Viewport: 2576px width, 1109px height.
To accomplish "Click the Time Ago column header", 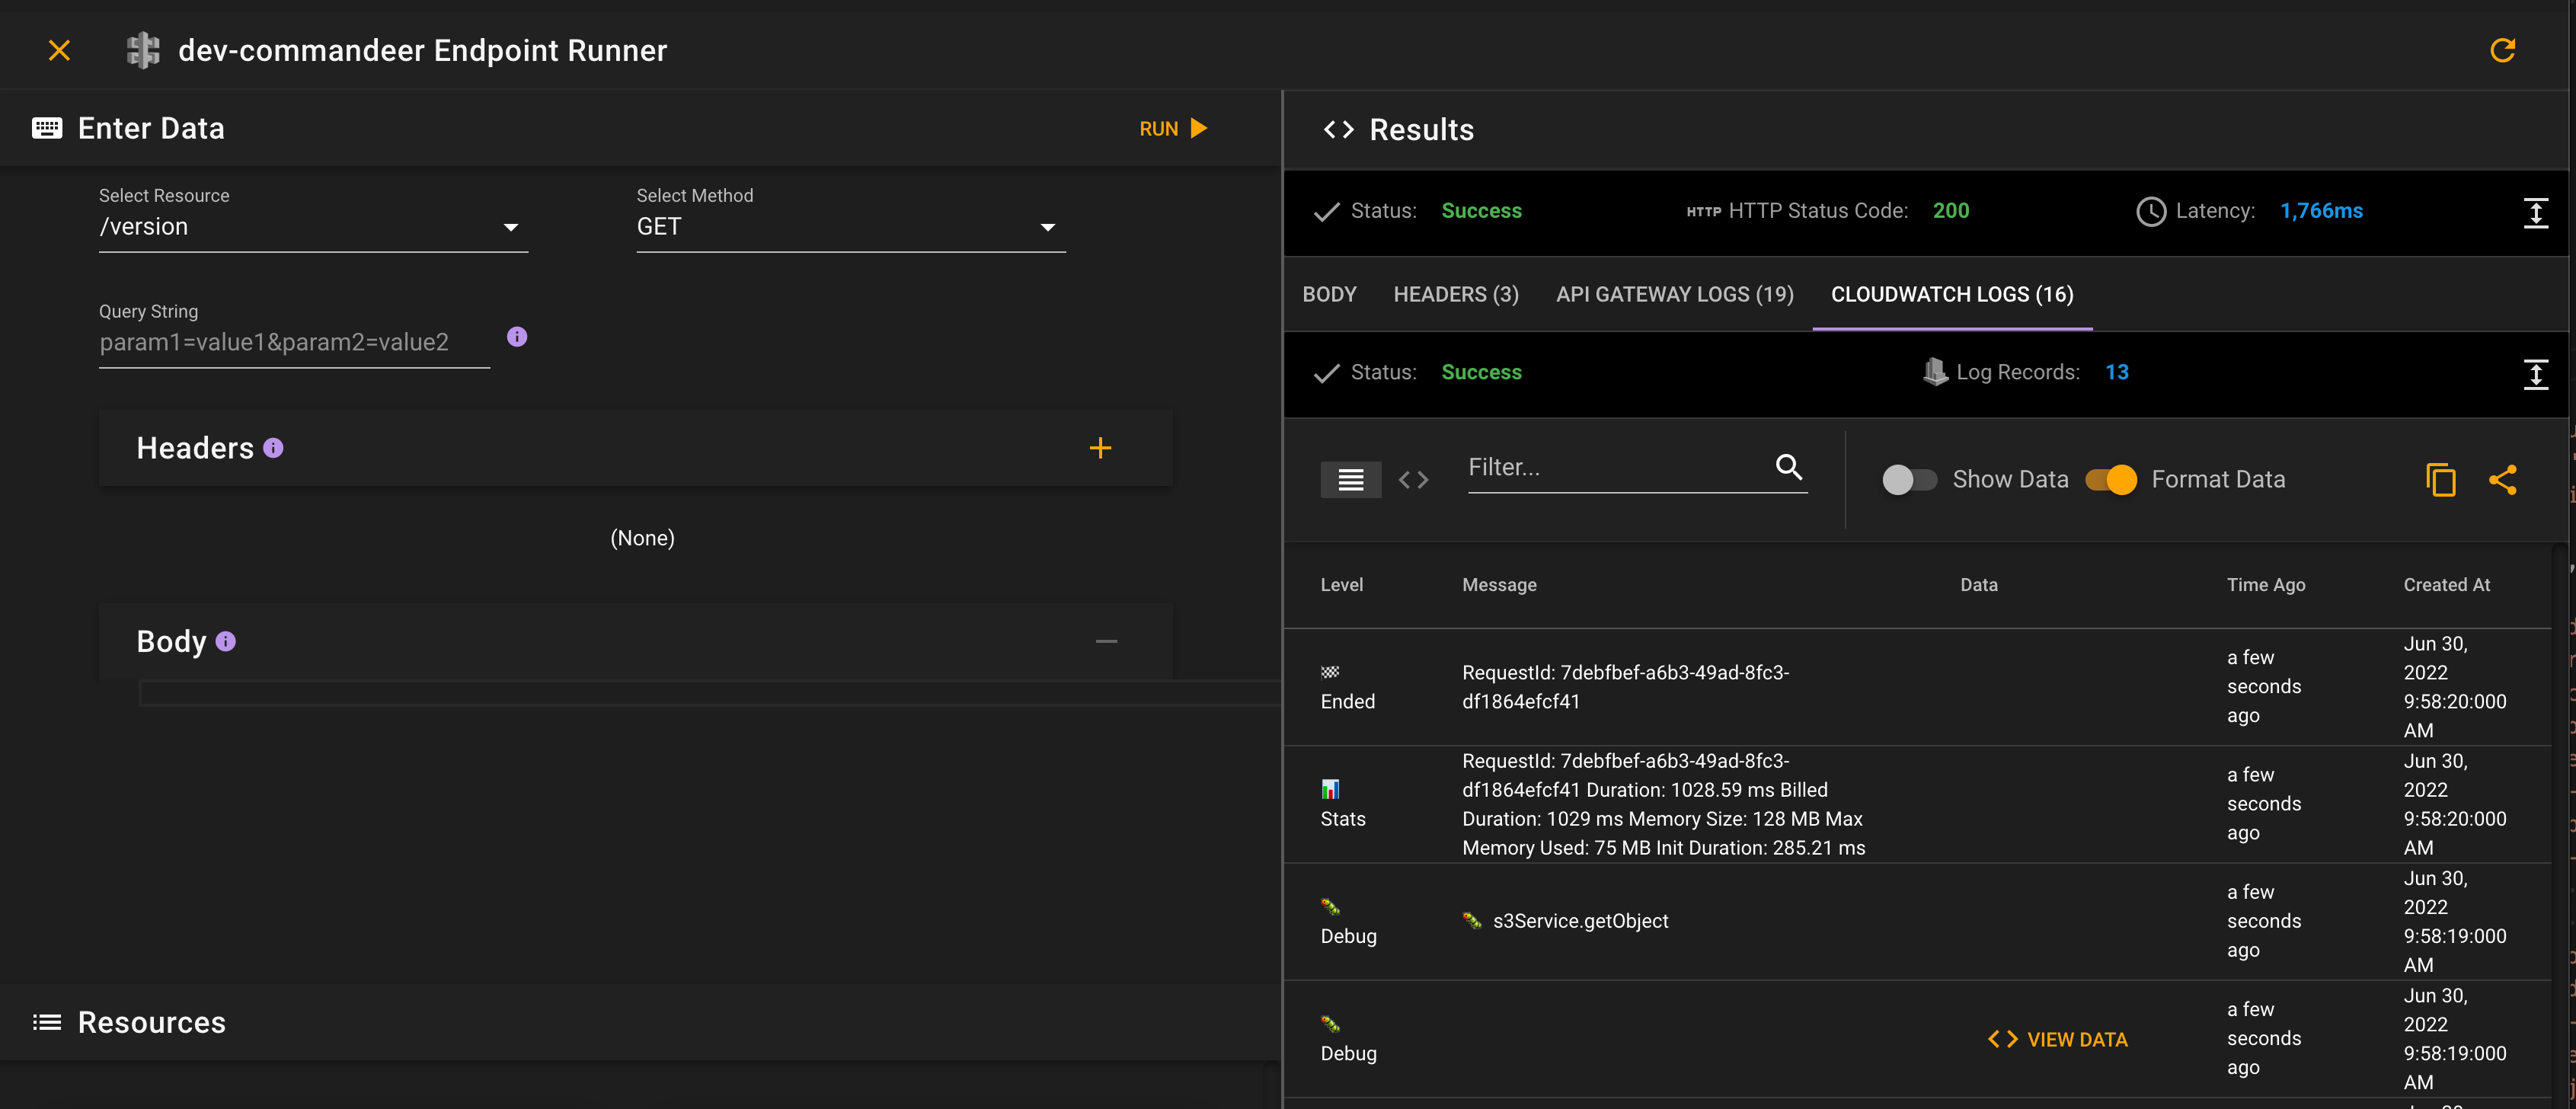I will [2265, 585].
